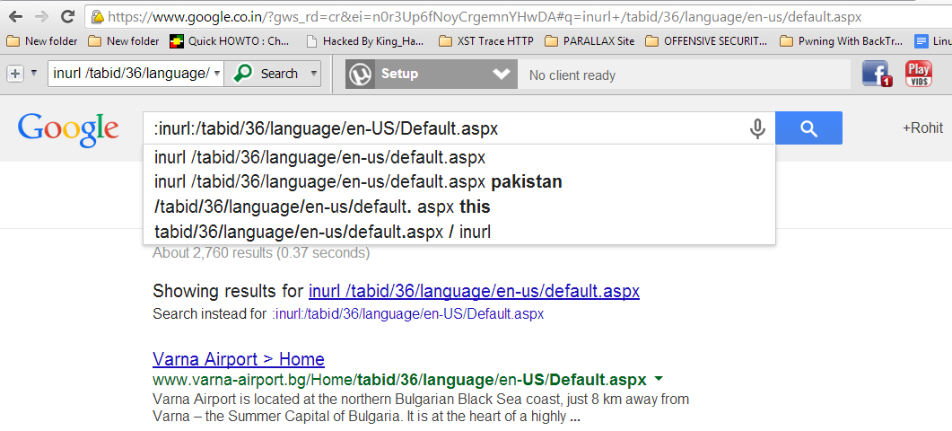Open the Pwning With BackTr bookmark folder
The height and width of the screenshot is (431, 952).
tap(841, 41)
